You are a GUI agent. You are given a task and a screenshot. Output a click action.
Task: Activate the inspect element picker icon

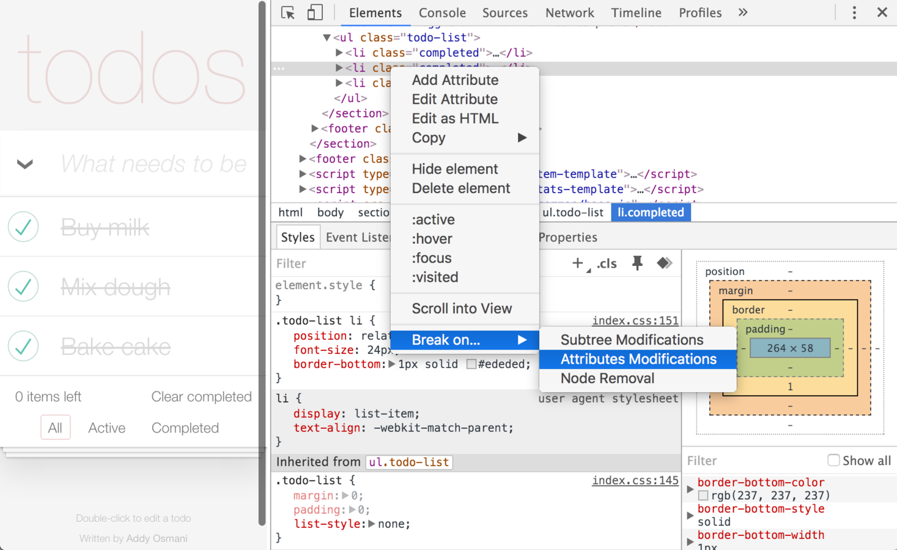[x=287, y=13]
